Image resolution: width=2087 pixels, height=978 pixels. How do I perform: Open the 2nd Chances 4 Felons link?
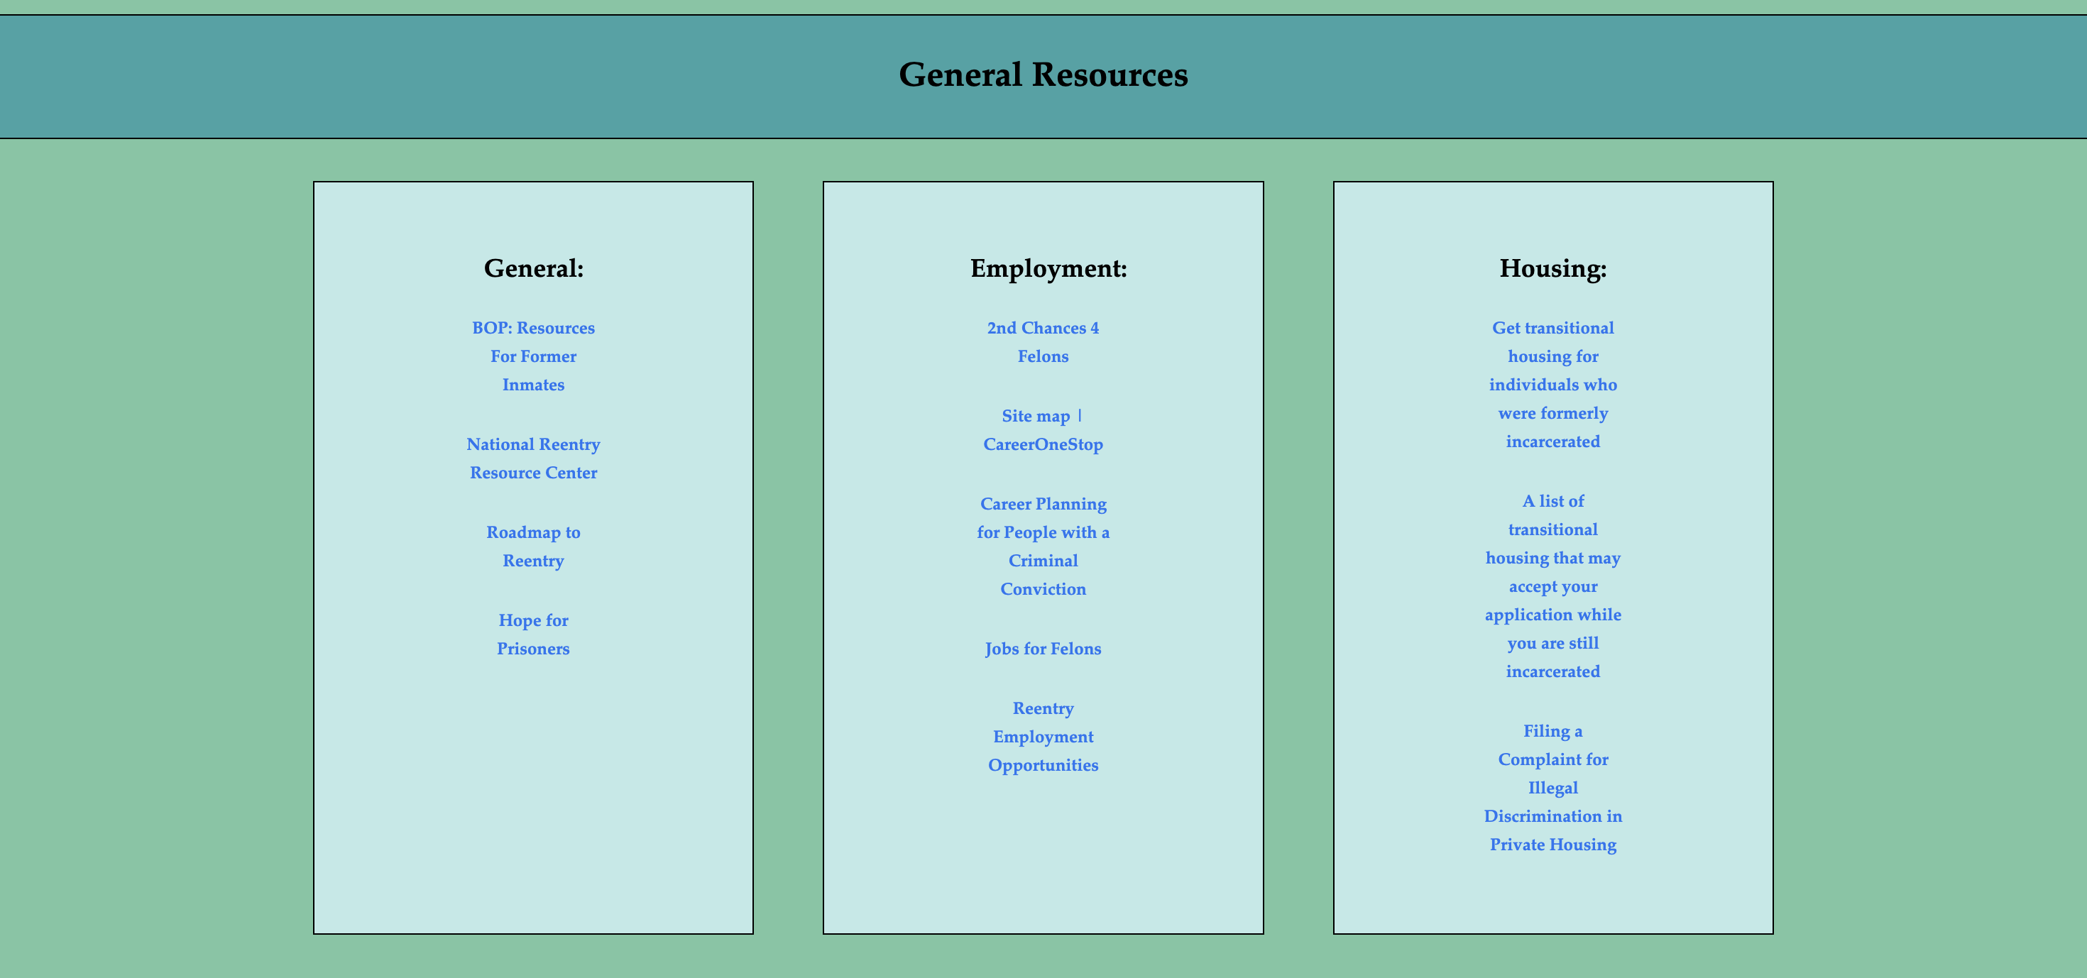coord(1043,342)
